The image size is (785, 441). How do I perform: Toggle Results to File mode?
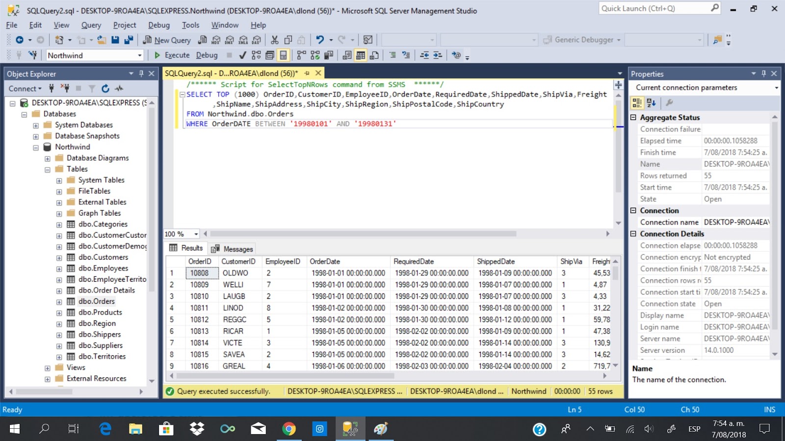374,55
